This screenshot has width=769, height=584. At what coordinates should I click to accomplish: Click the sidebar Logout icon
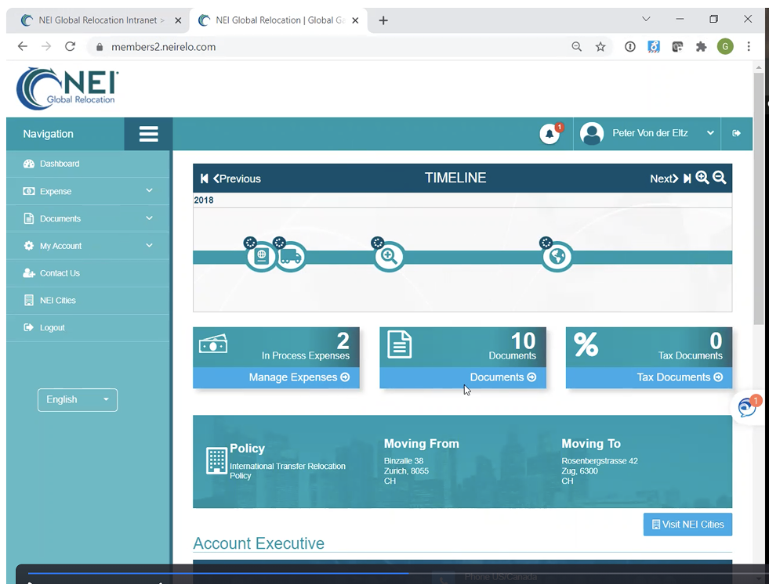coord(28,327)
